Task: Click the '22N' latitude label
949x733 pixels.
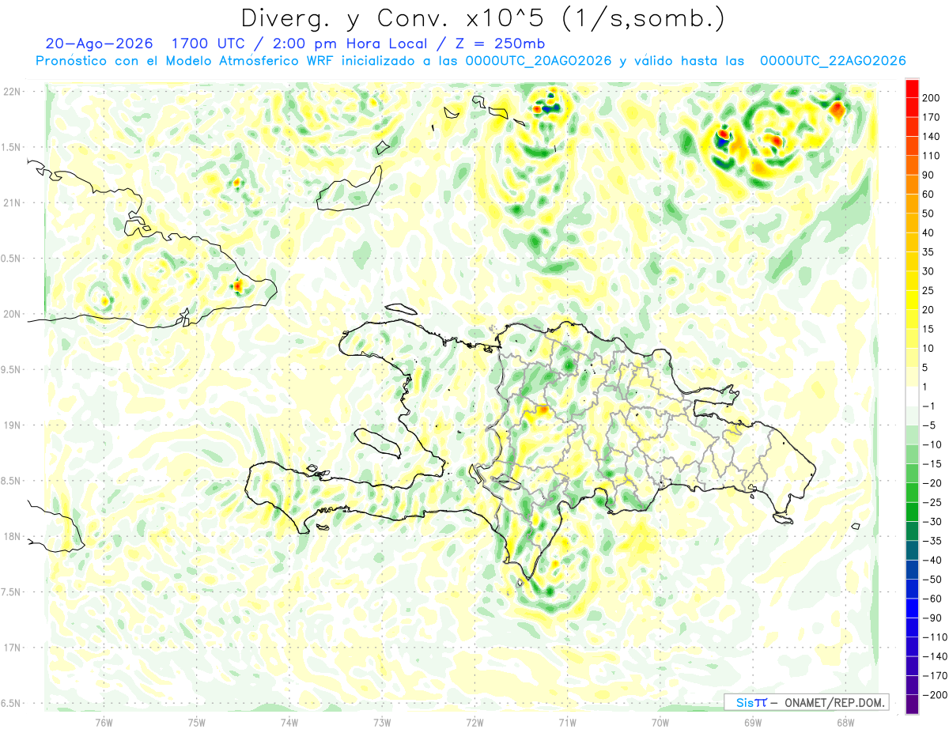Action: click(x=13, y=92)
